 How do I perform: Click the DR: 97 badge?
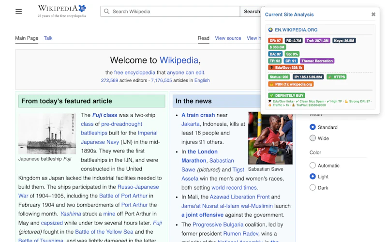click(x=275, y=41)
